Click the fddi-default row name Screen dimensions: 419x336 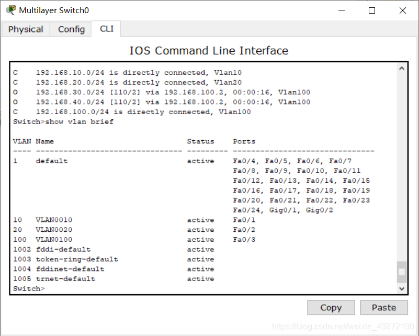tap(63, 250)
